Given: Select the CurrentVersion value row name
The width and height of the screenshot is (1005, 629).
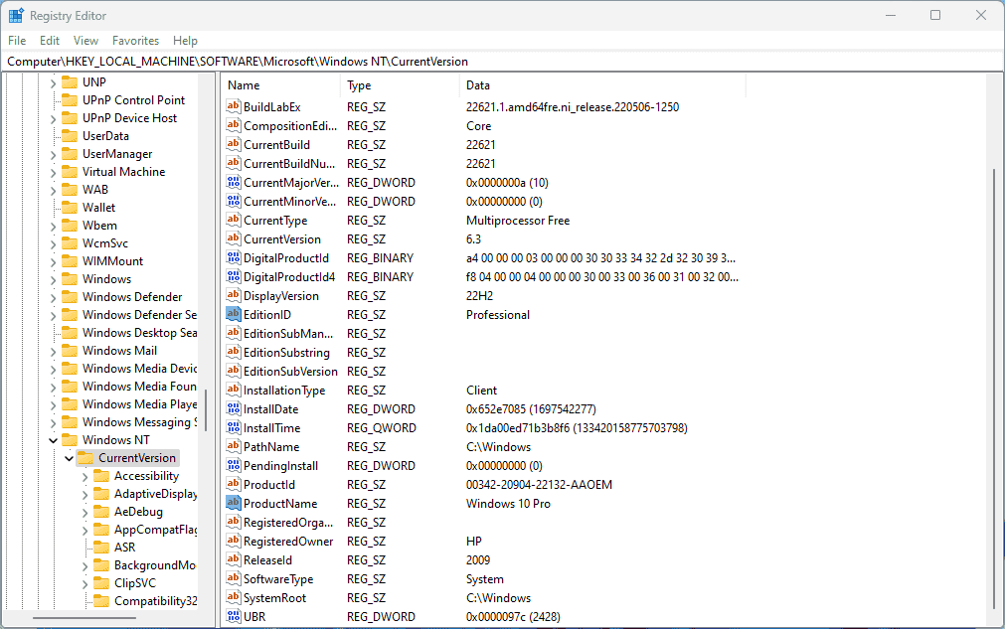Looking at the screenshot, I should [282, 238].
